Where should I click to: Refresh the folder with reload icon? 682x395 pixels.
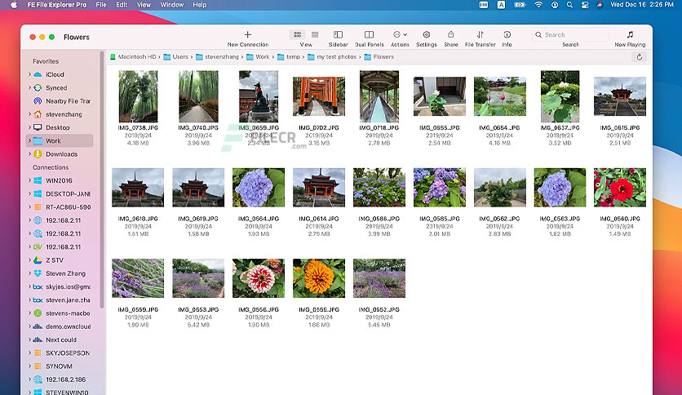[639, 57]
